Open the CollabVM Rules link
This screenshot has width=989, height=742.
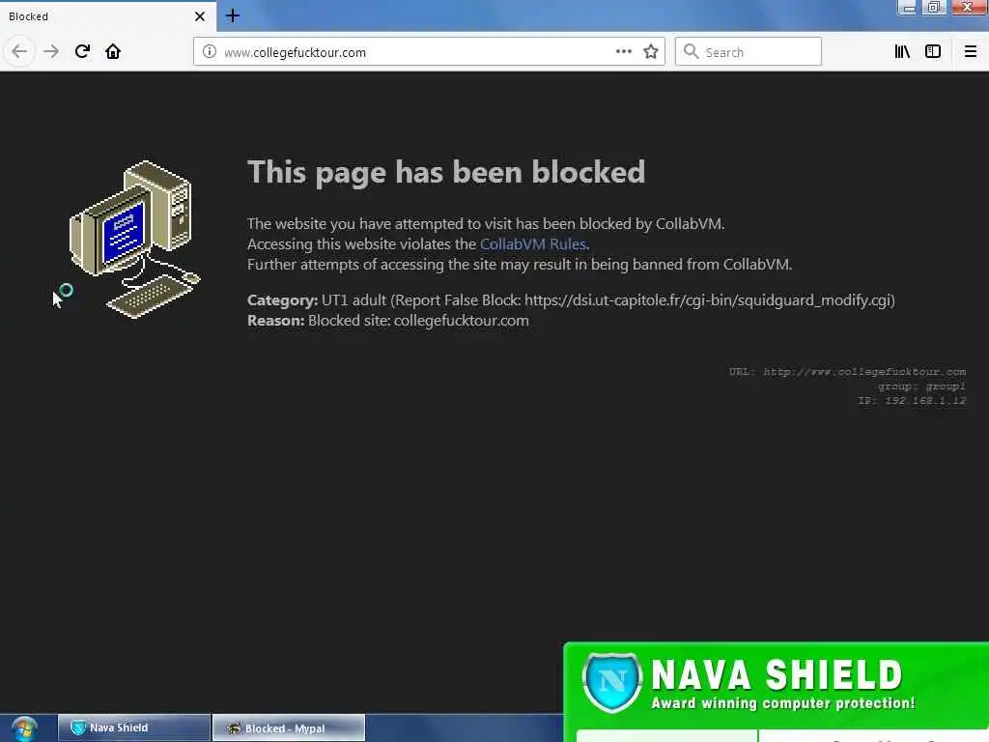[x=533, y=244]
